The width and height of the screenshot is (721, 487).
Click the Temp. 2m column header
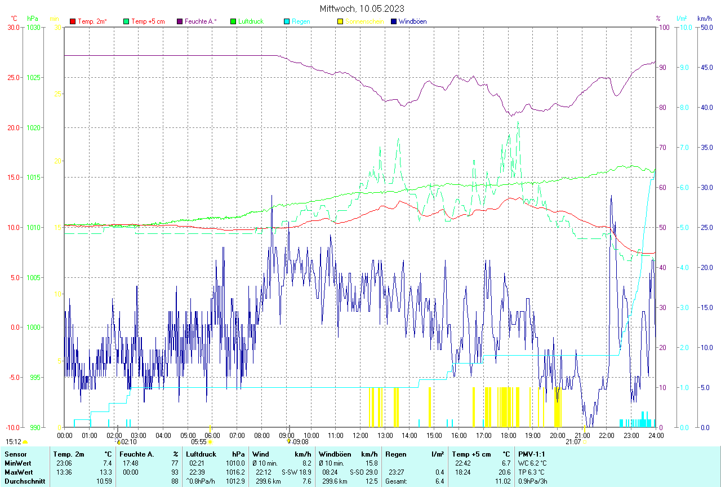coord(69,454)
